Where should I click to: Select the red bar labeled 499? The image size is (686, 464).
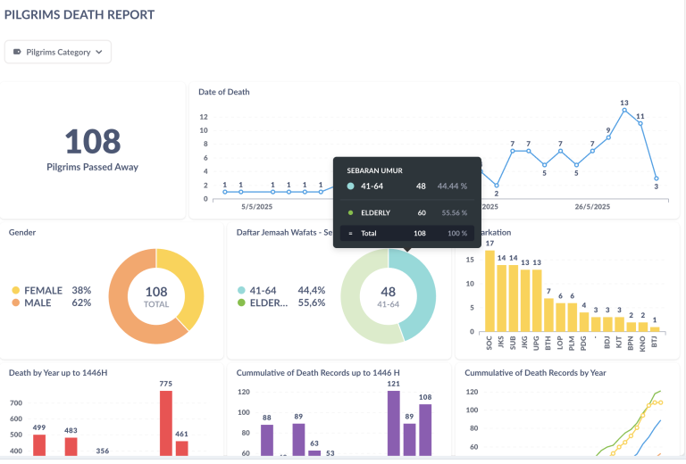tap(39, 445)
